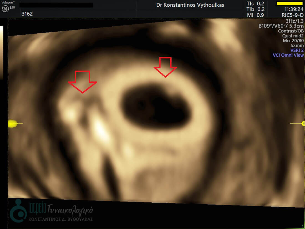Click the patient ID 3162 field
This screenshot has width=305, height=229.
coord(27,13)
